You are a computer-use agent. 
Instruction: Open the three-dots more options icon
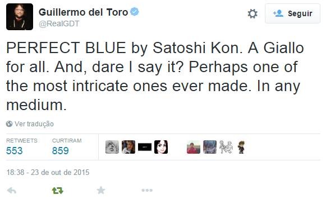[147, 190]
